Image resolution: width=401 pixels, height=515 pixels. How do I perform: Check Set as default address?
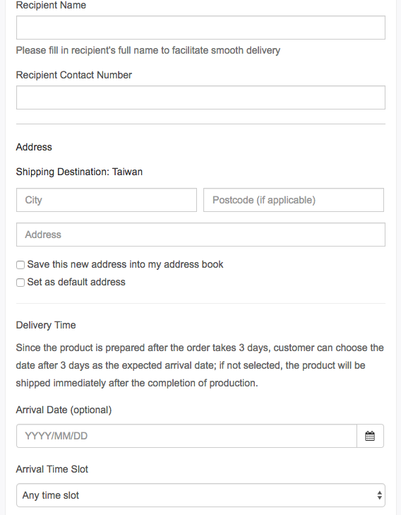(x=20, y=283)
